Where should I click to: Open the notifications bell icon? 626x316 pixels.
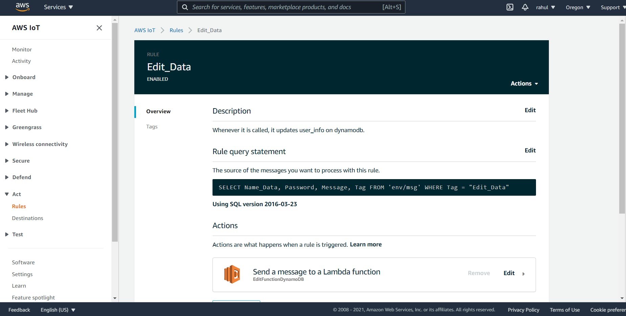pyautogui.click(x=525, y=7)
